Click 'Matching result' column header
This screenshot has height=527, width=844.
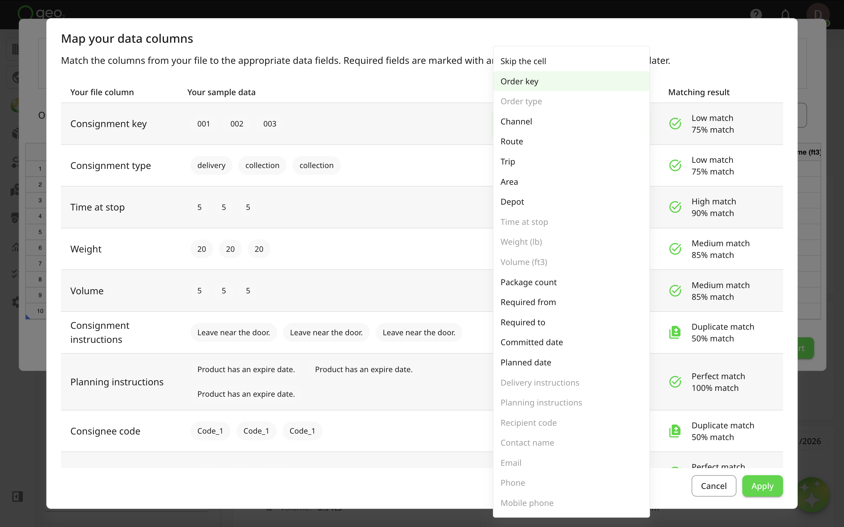pos(699,92)
